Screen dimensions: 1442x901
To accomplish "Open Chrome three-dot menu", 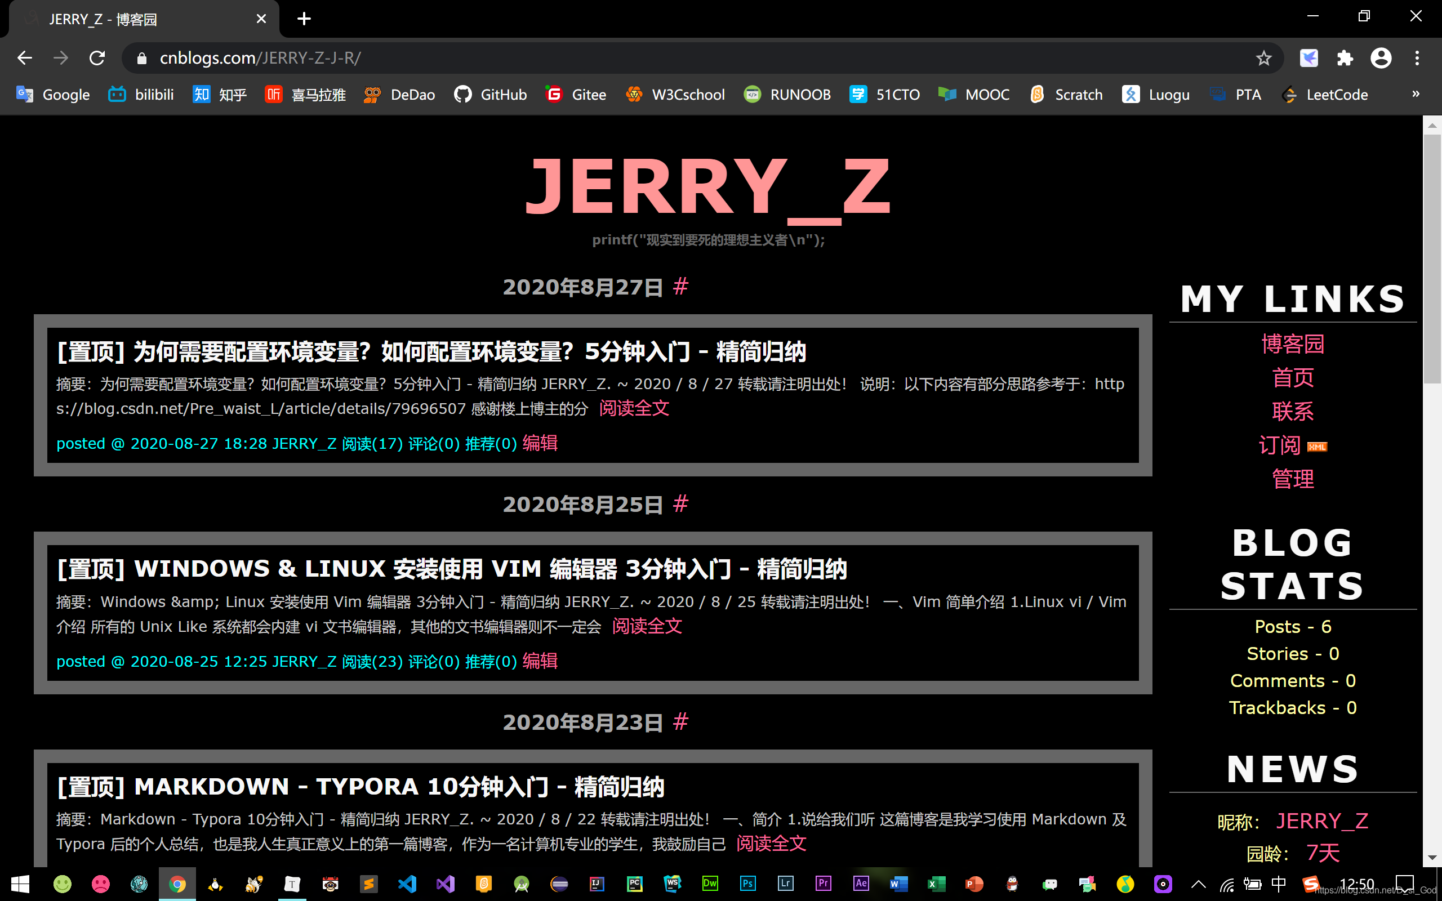I will click(1417, 58).
